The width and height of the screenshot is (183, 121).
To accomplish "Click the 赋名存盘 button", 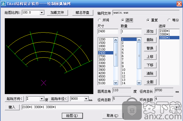I will [83, 13].
